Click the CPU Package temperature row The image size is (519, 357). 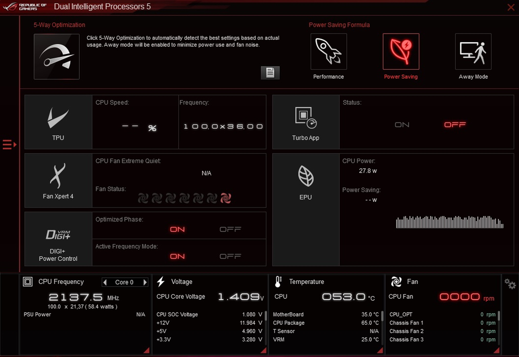click(x=326, y=323)
